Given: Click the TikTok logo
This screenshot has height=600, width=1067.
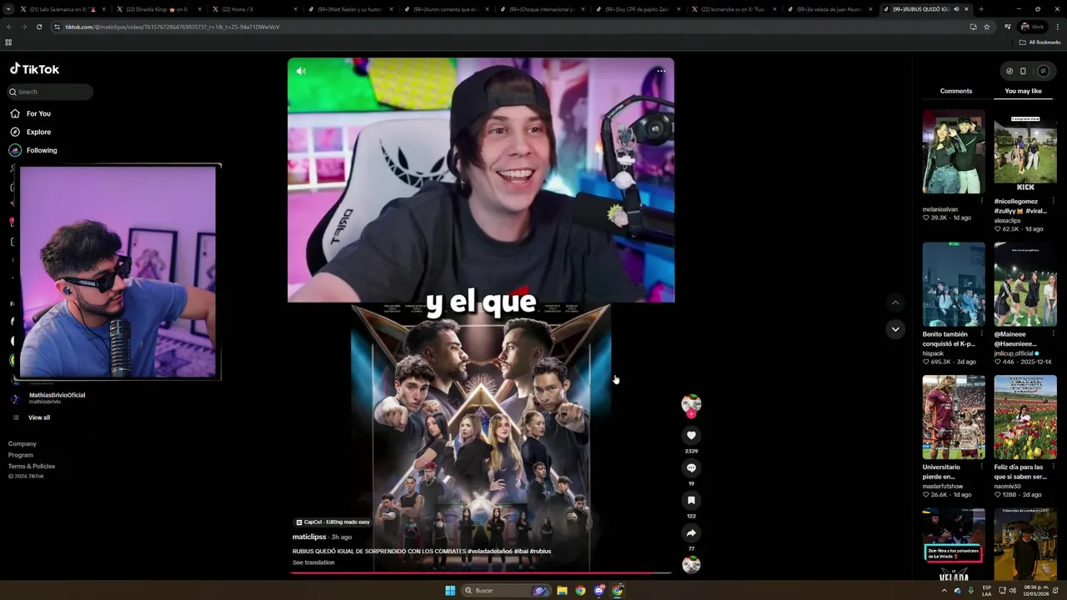Looking at the screenshot, I should (x=34, y=69).
